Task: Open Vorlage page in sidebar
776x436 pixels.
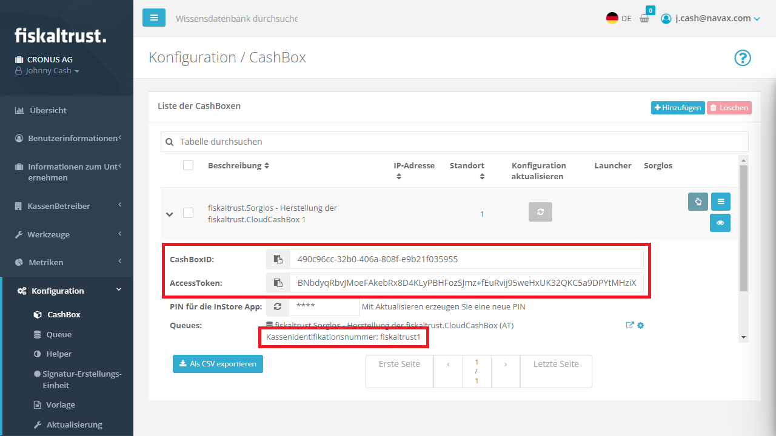Action: click(61, 405)
